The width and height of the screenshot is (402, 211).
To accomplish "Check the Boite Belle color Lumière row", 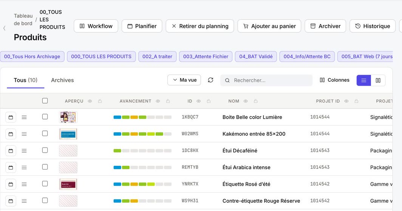I will point(45,117).
